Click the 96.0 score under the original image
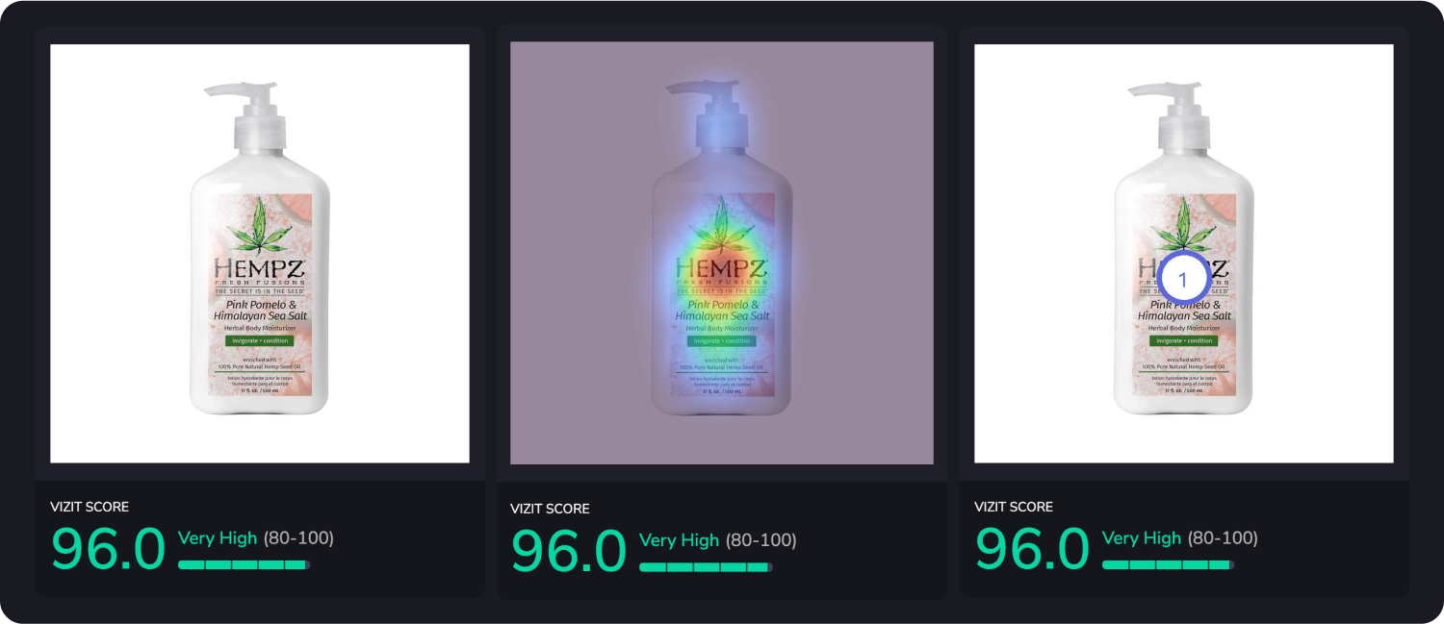The width and height of the screenshot is (1444, 624). (x=108, y=549)
